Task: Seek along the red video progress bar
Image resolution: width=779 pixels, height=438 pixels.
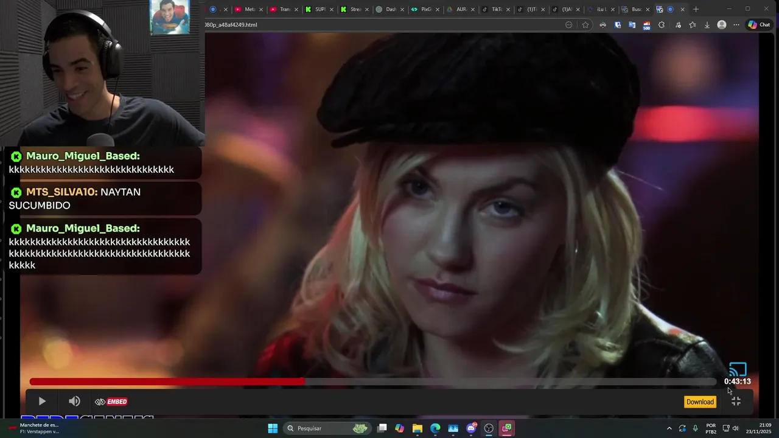Action: point(373,381)
